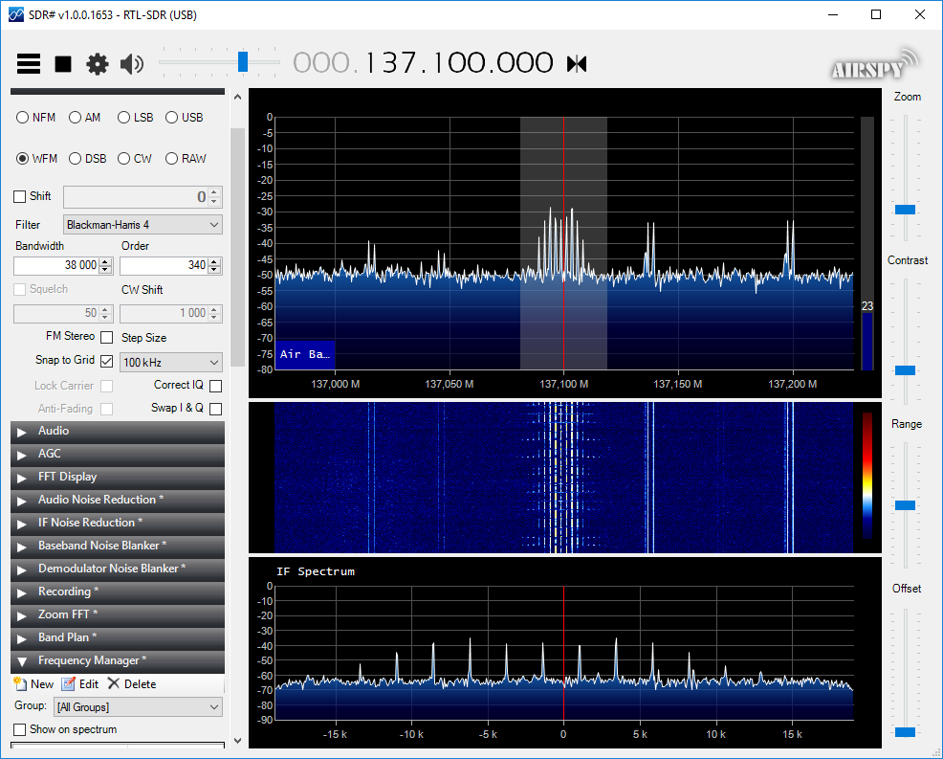This screenshot has width=943, height=759.
Task: Click the Airspy logo
Action: pos(875,66)
